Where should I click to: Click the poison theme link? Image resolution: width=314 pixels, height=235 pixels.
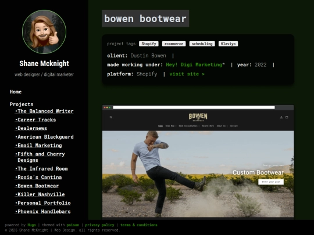tap(73, 225)
